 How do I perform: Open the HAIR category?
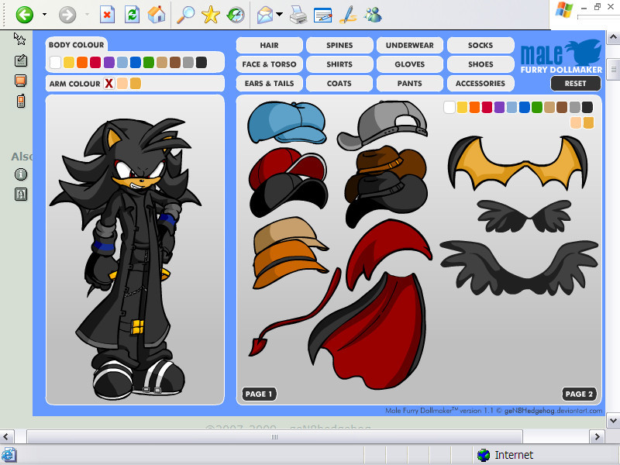269,45
